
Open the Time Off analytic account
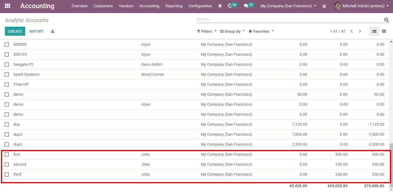21,84
